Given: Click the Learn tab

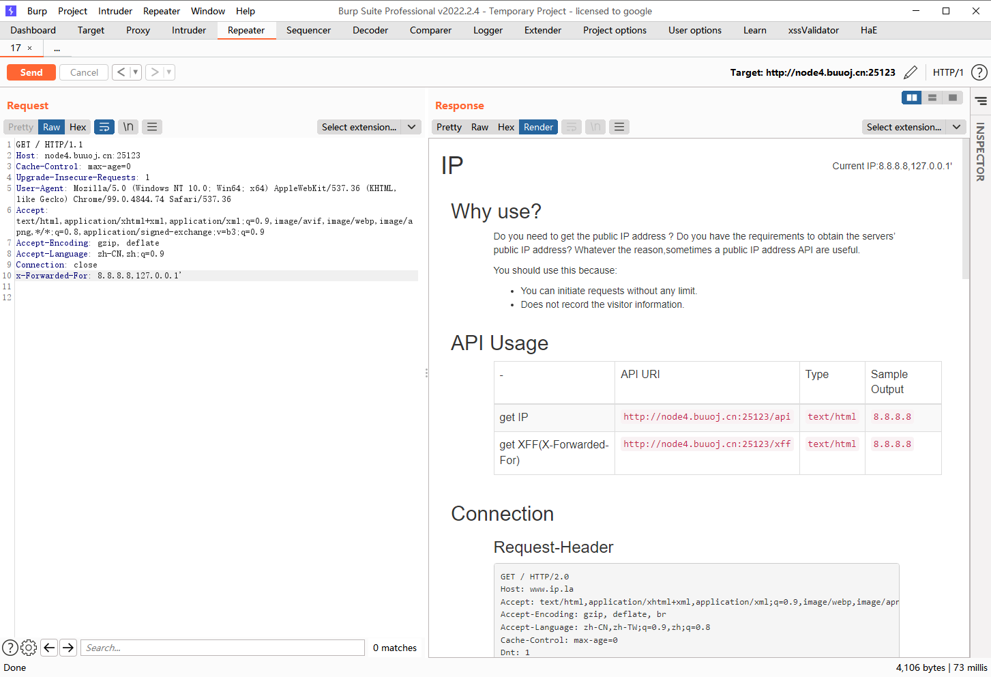Looking at the screenshot, I should pyautogui.click(x=754, y=30).
